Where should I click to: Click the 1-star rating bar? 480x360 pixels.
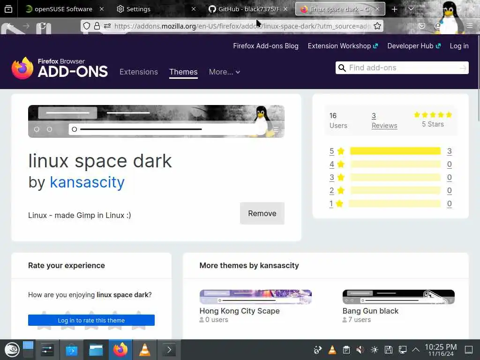pos(395,203)
